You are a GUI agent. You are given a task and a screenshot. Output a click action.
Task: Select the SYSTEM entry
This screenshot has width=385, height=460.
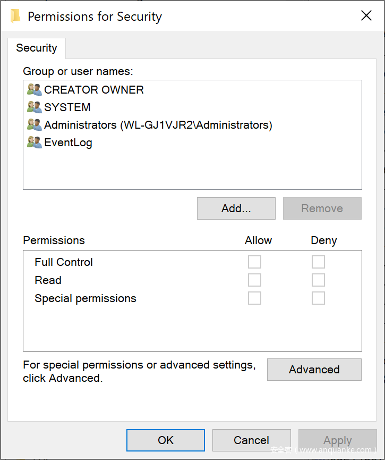67,107
